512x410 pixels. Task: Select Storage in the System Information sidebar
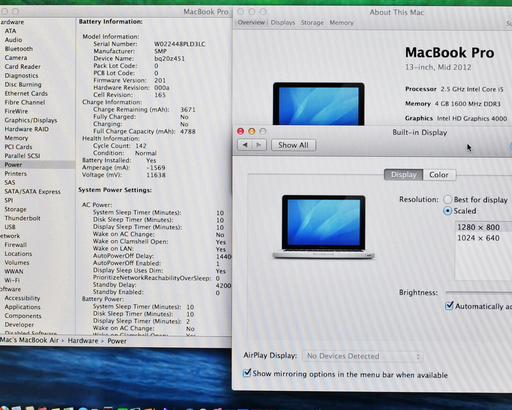tap(15, 209)
